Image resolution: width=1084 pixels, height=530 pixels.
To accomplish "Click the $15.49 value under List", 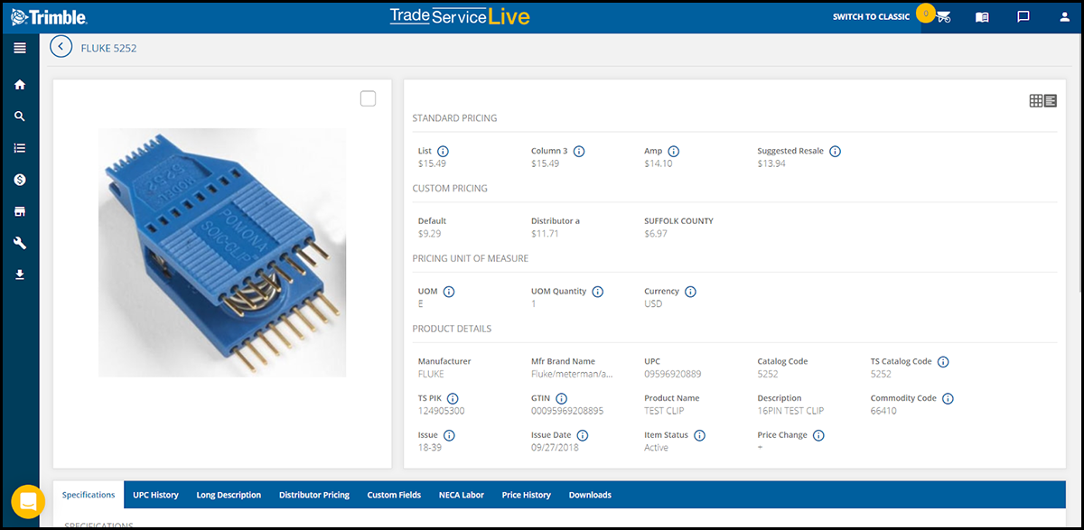I will (x=432, y=163).
